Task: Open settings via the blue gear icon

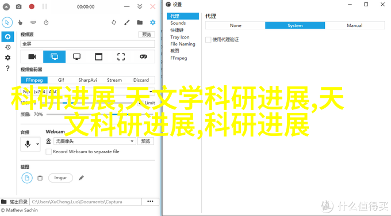Action: pyautogui.click(x=153, y=22)
